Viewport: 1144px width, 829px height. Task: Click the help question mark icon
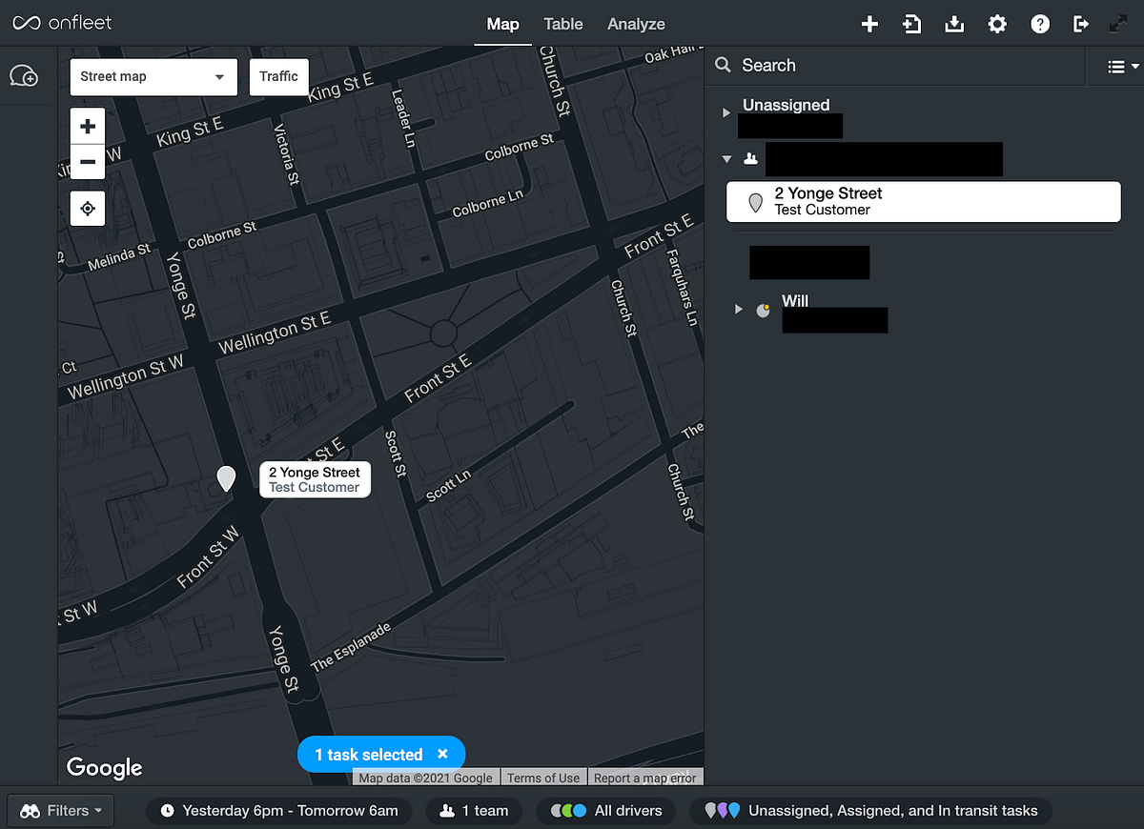point(1040,24)
